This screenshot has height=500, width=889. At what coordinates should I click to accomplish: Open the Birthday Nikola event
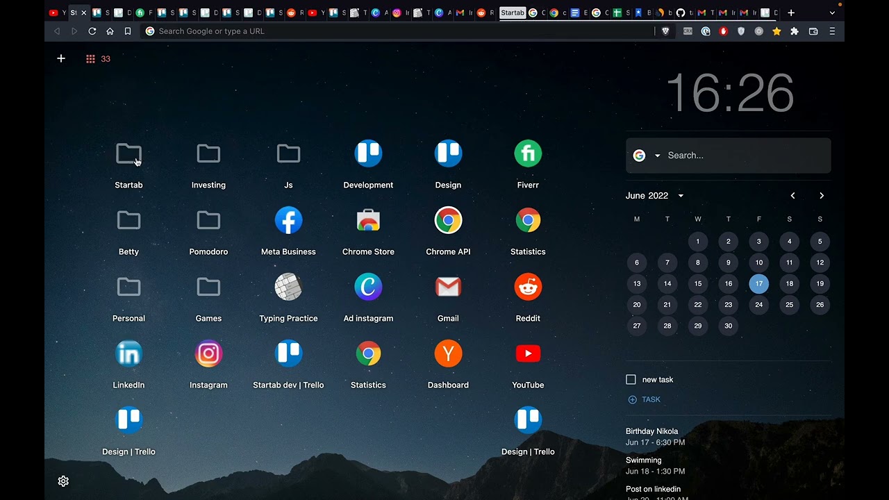(x=655, y=436)
